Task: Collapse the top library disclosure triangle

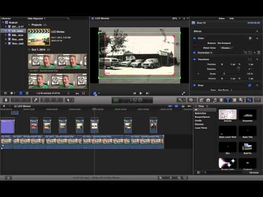Action: [3, 22]
